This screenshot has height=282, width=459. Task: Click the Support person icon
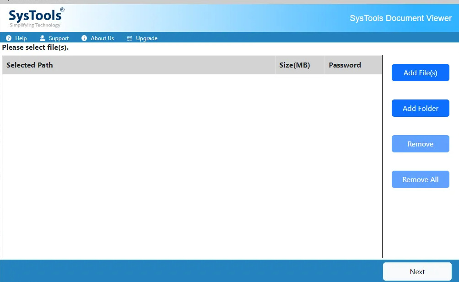(43, 38)
